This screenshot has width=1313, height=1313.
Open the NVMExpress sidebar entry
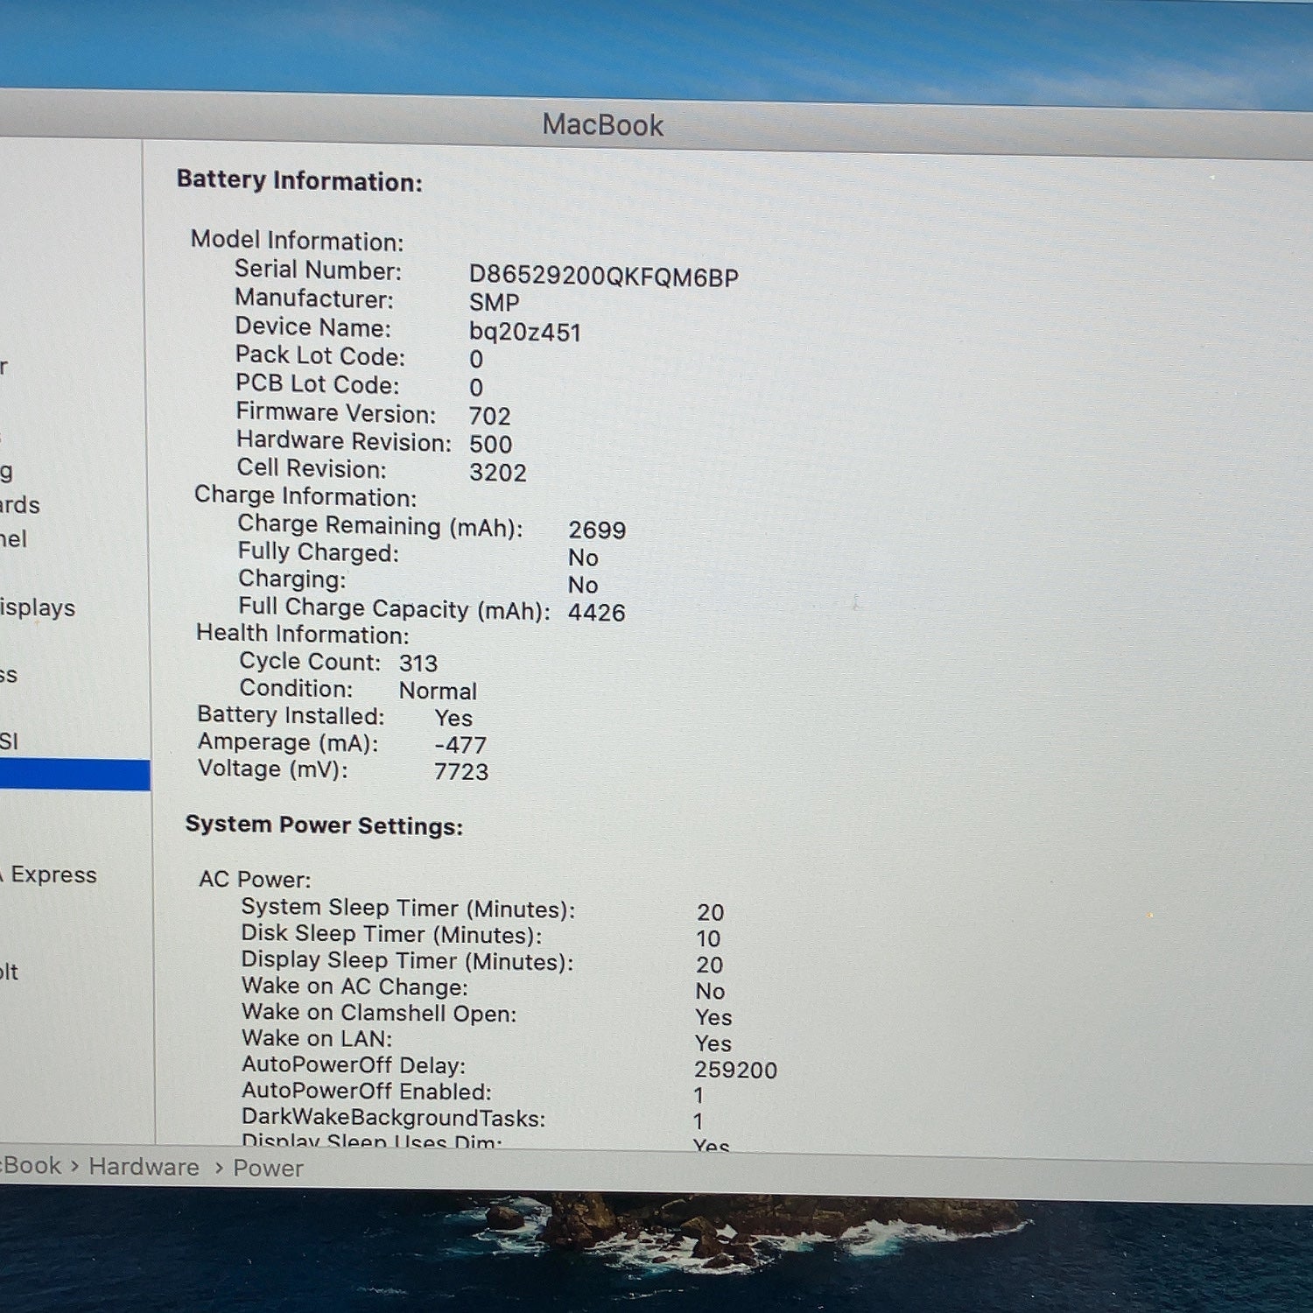point(9,674)
